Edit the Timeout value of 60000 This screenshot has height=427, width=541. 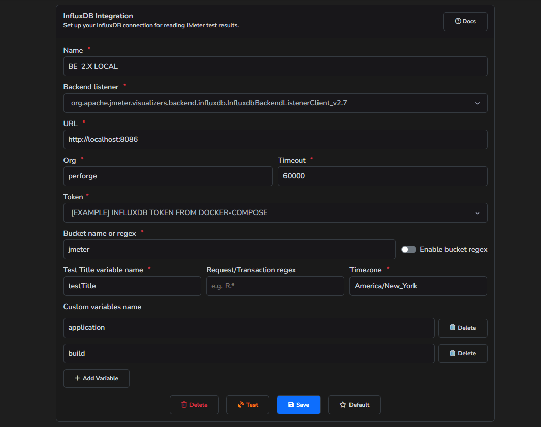coord(383,176)
